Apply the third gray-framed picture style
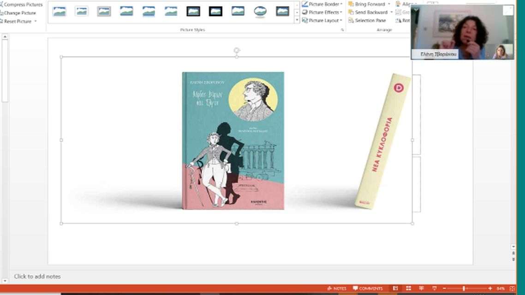Screen dimensions: 525x295 [x=104, y=12]
